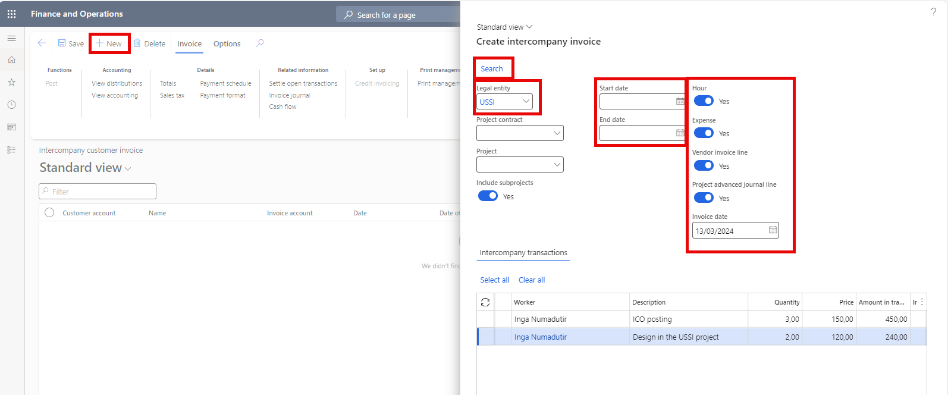Click the Start date input field
Image resolution: width=948 pixels, height=395 pixels.
point(637,102)
